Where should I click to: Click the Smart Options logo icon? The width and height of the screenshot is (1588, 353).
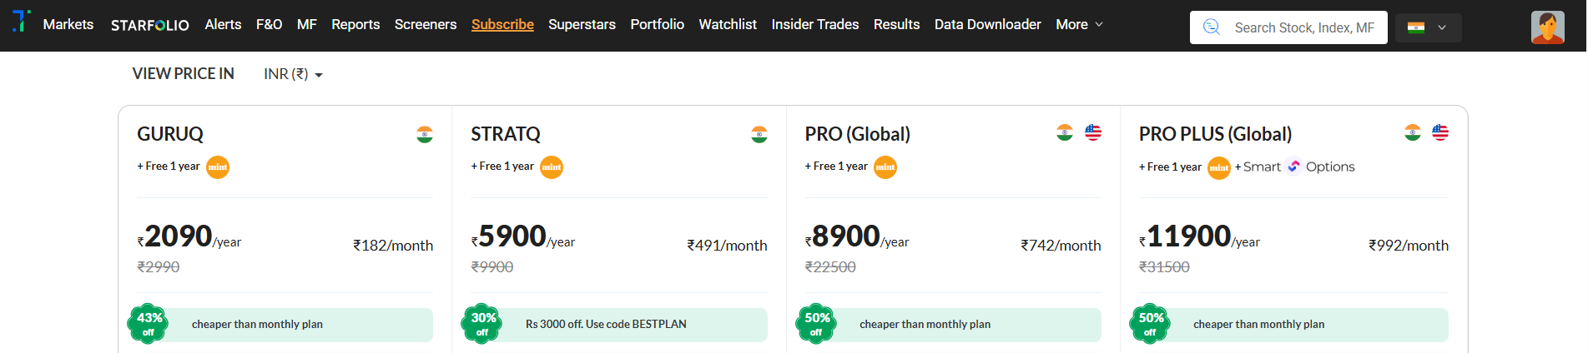pos(1293,167)
